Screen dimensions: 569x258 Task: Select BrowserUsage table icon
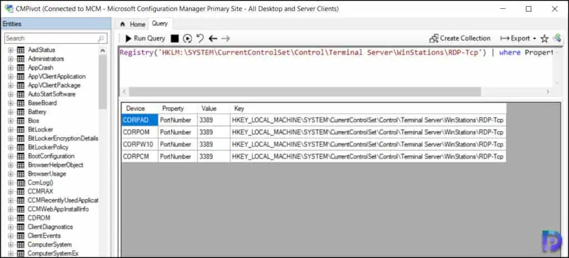[x=21, y=174]
